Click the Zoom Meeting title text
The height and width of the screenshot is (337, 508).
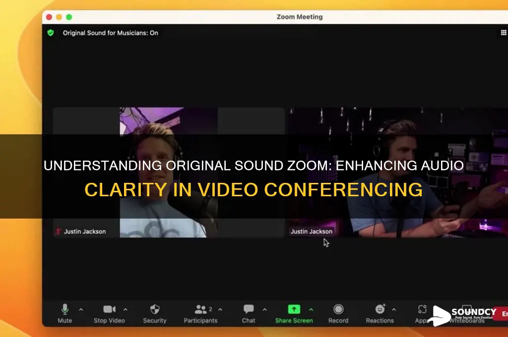(x=300, y=17)
